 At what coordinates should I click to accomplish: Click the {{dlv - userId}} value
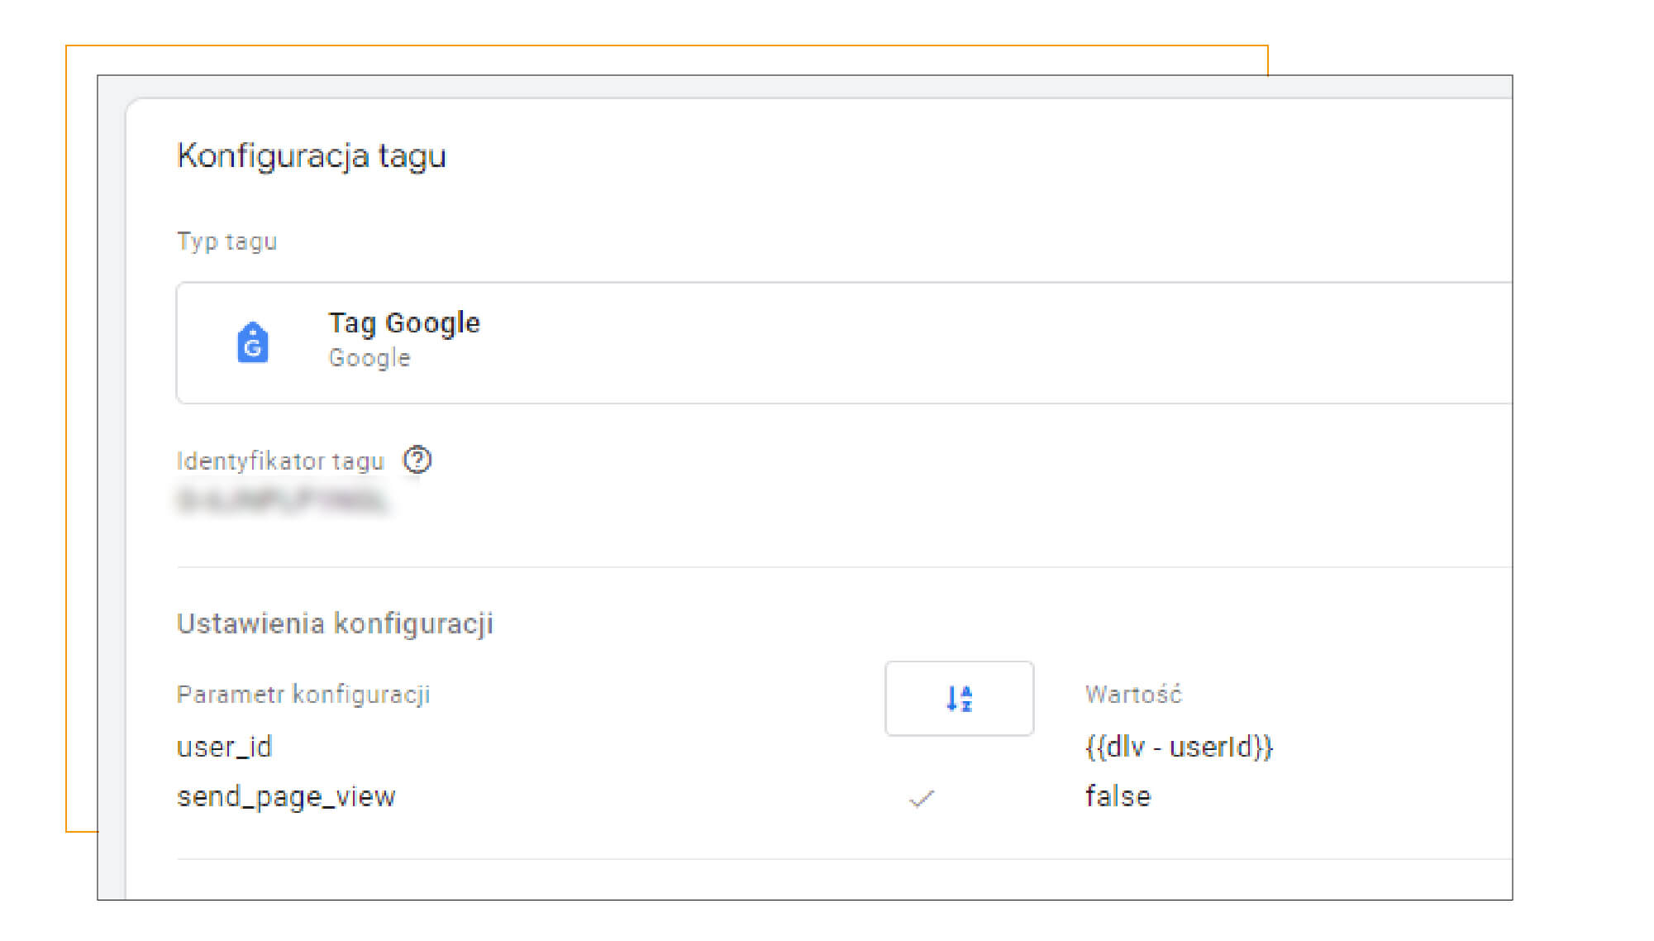tap(1179, 747)
